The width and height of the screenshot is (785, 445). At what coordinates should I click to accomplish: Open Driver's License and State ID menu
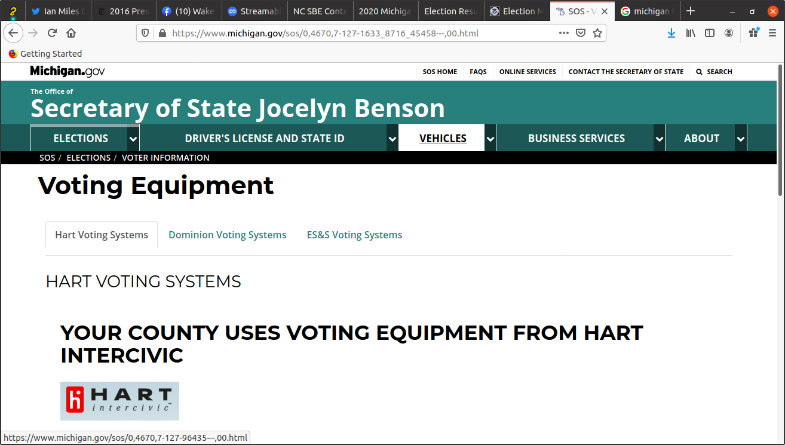pos(265,139)
